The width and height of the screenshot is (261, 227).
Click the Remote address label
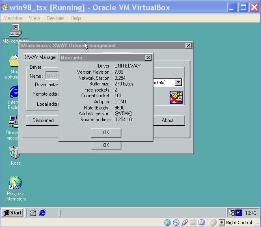tap(45, 94)
